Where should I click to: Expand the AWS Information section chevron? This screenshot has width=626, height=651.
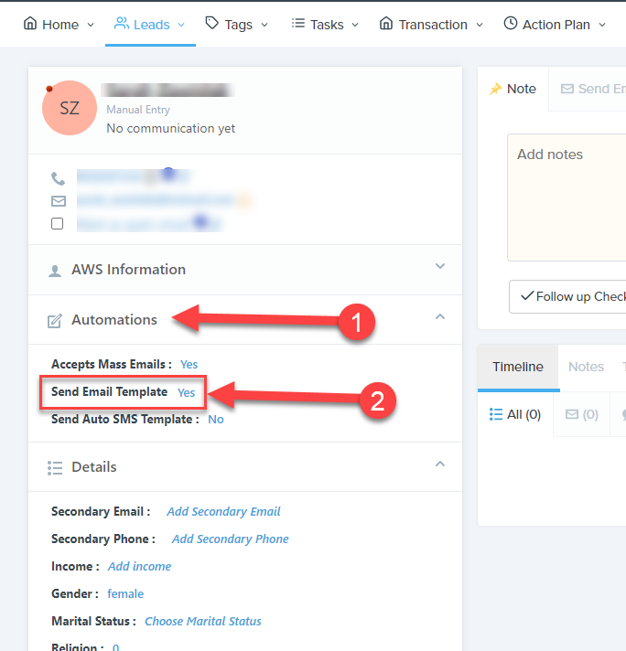(440, 267)
